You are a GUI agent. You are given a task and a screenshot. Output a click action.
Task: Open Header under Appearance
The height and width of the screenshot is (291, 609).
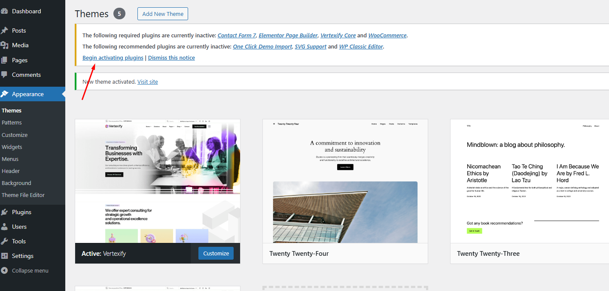(11, 171)
